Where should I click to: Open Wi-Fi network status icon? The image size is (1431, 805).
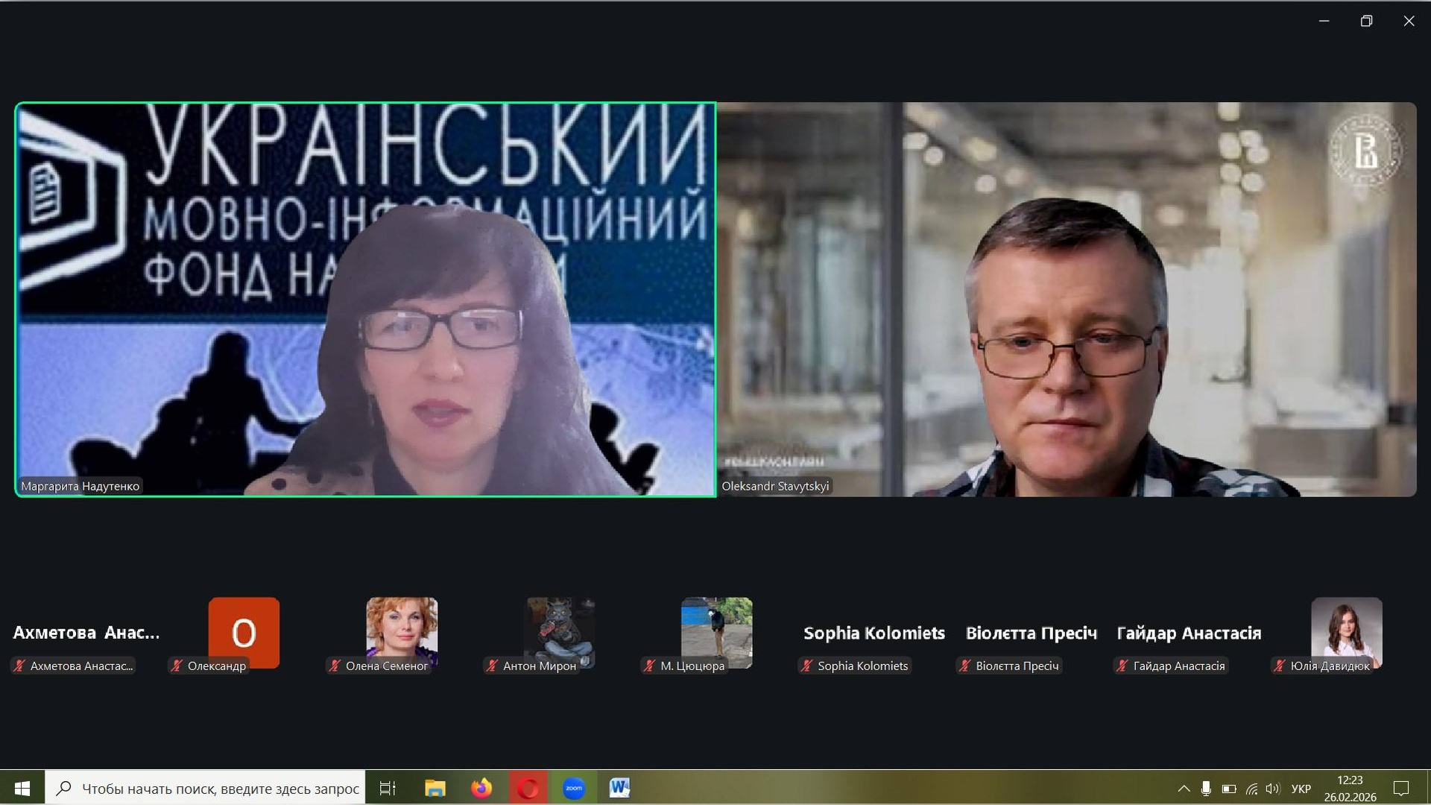click(x=1251, y=789)
